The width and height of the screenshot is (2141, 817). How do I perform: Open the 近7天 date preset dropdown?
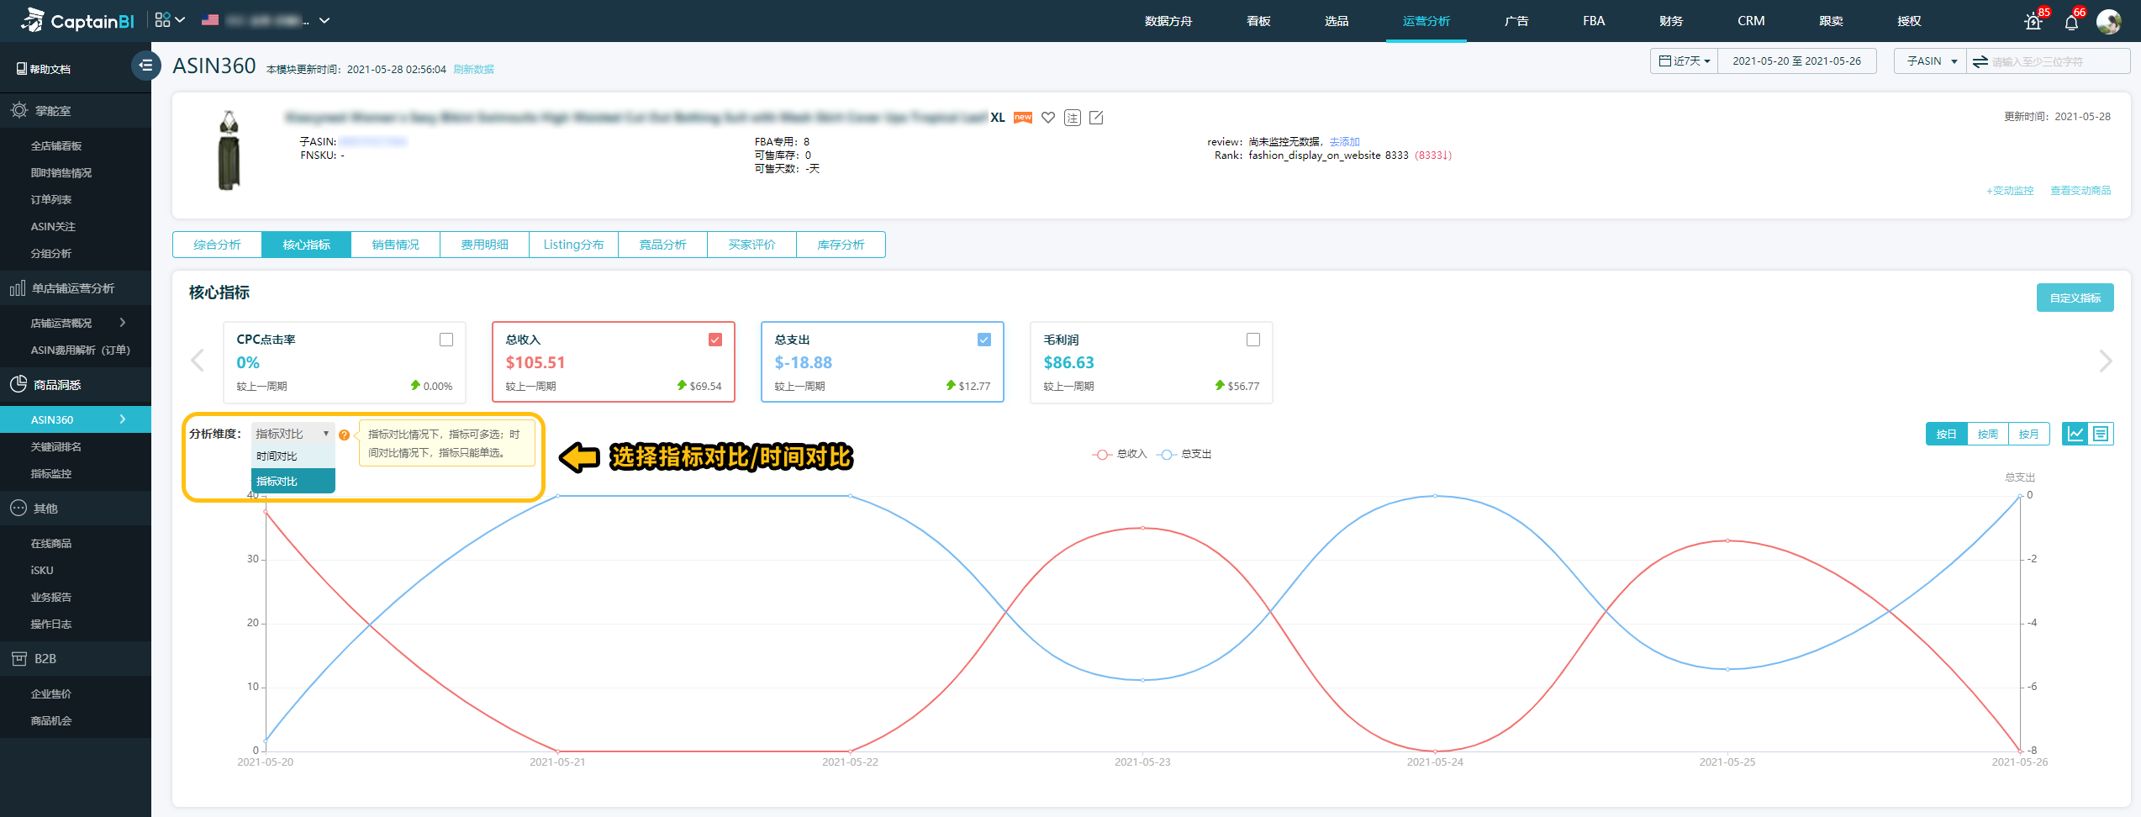tap(1684, 61)
